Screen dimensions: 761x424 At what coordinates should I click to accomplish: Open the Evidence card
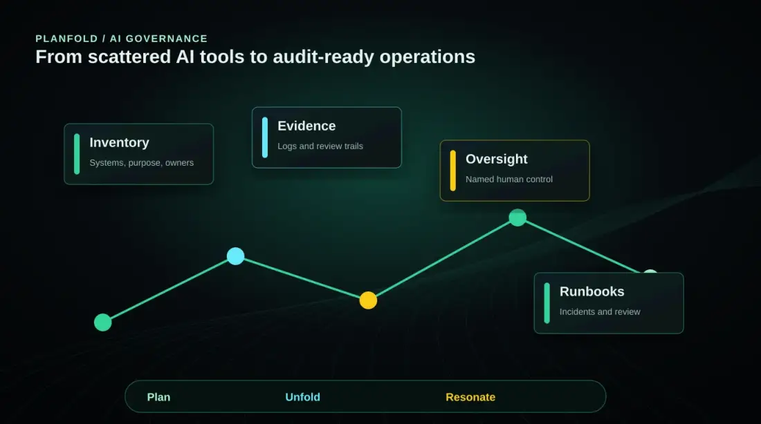click(x=327, y=137)
